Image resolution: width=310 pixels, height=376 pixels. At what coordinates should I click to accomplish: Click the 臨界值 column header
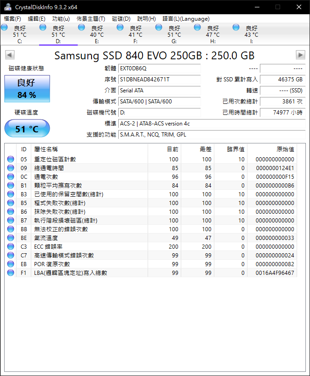[230, 149]
